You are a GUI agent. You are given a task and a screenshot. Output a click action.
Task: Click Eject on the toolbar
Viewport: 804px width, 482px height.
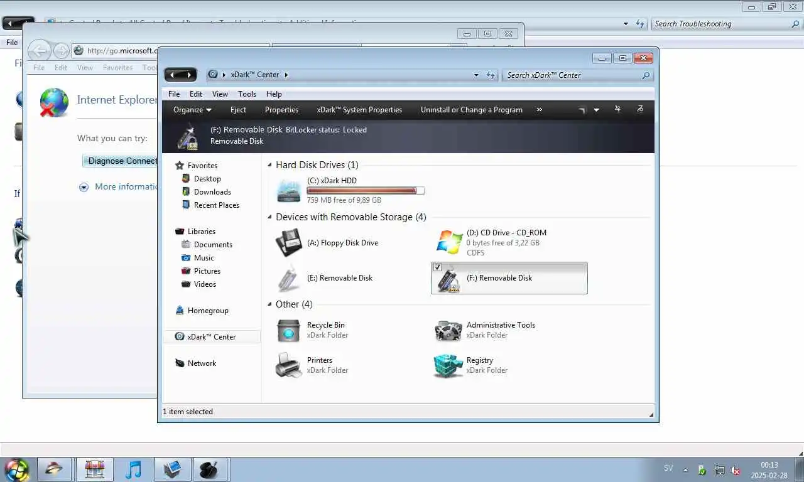point(238,110)
